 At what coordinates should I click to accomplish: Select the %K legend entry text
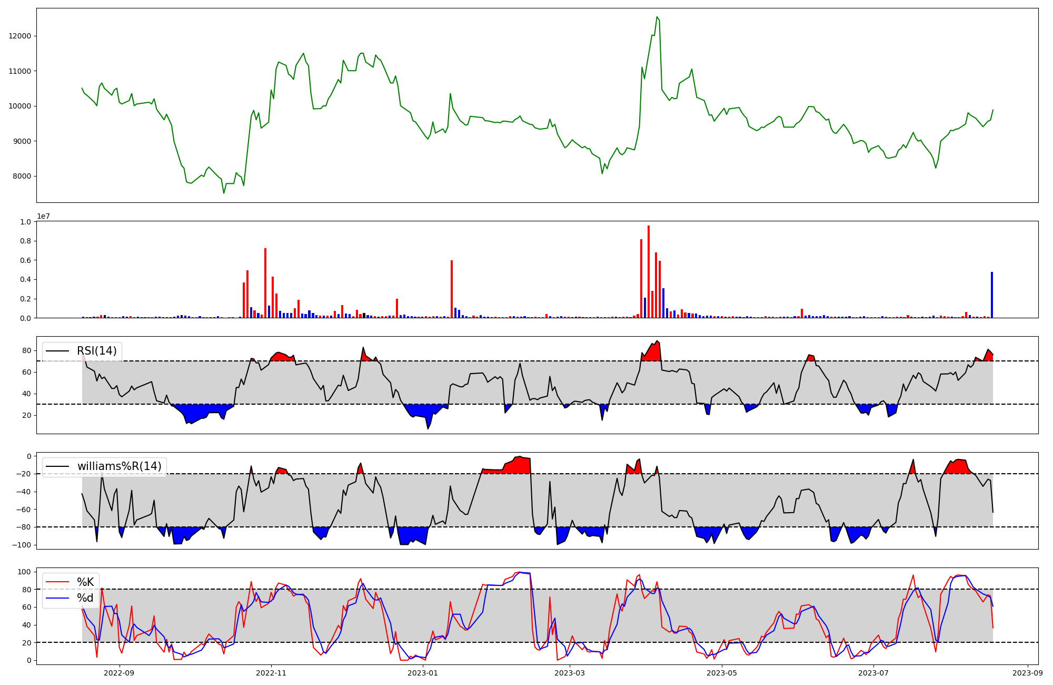[85, 582]
